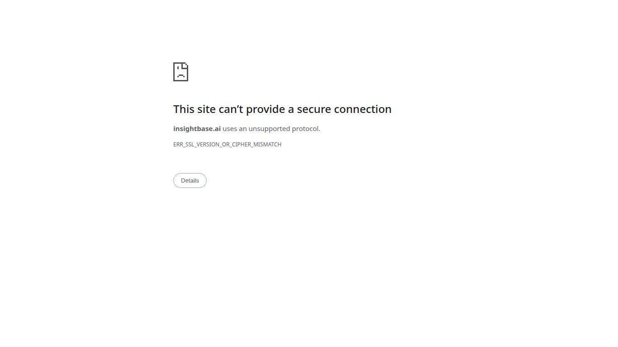Click the word "connection" in the heading
The width and height of the screenshot is (618, 347).
pos(363,109)
